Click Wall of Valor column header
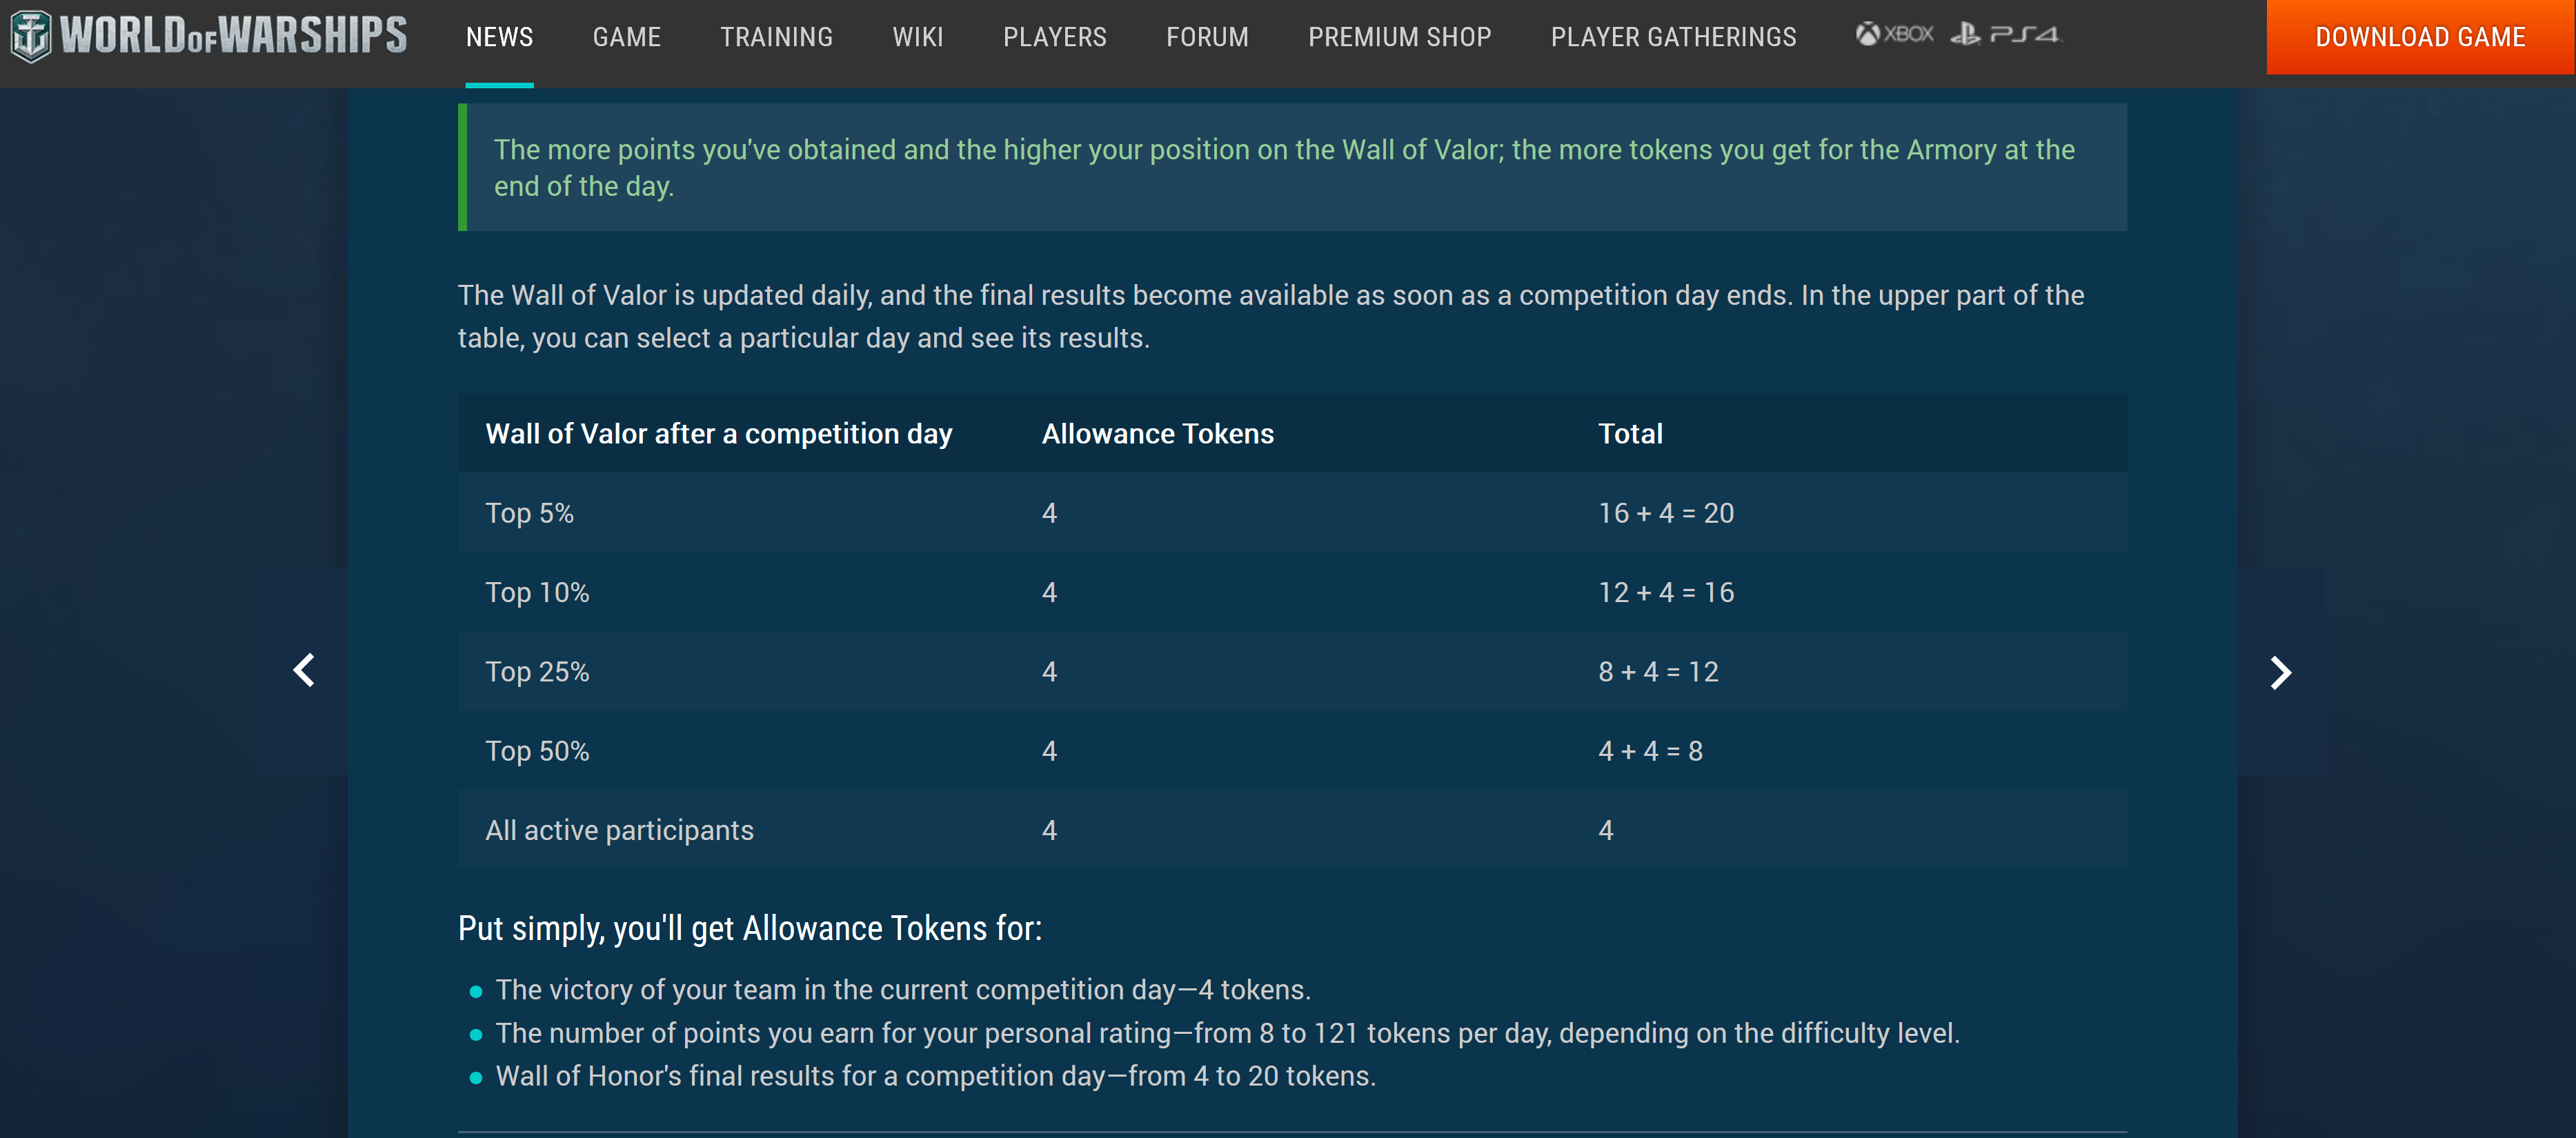This screenshot has width=2576, height=1138. 718,434
